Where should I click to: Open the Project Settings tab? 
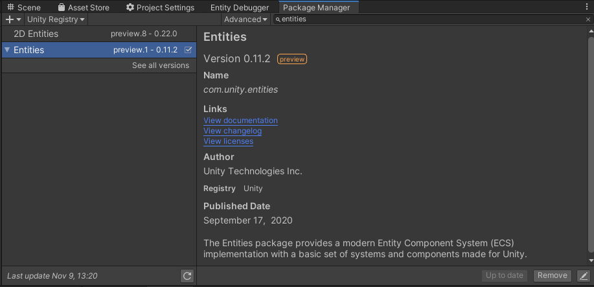(x=160, y=7)
